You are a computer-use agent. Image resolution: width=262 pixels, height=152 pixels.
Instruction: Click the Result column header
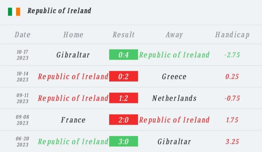point(124,35)
